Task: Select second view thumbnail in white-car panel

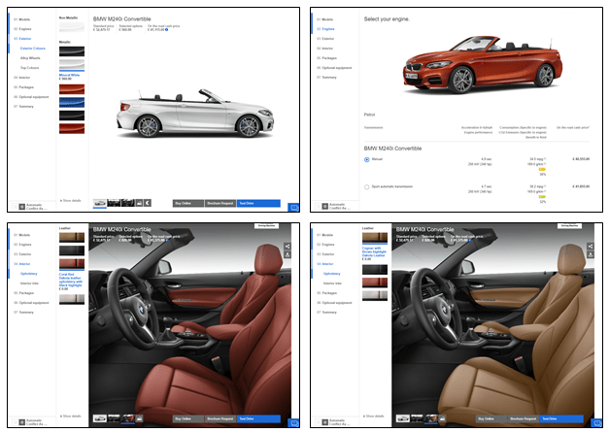Action: click(114, 203)
